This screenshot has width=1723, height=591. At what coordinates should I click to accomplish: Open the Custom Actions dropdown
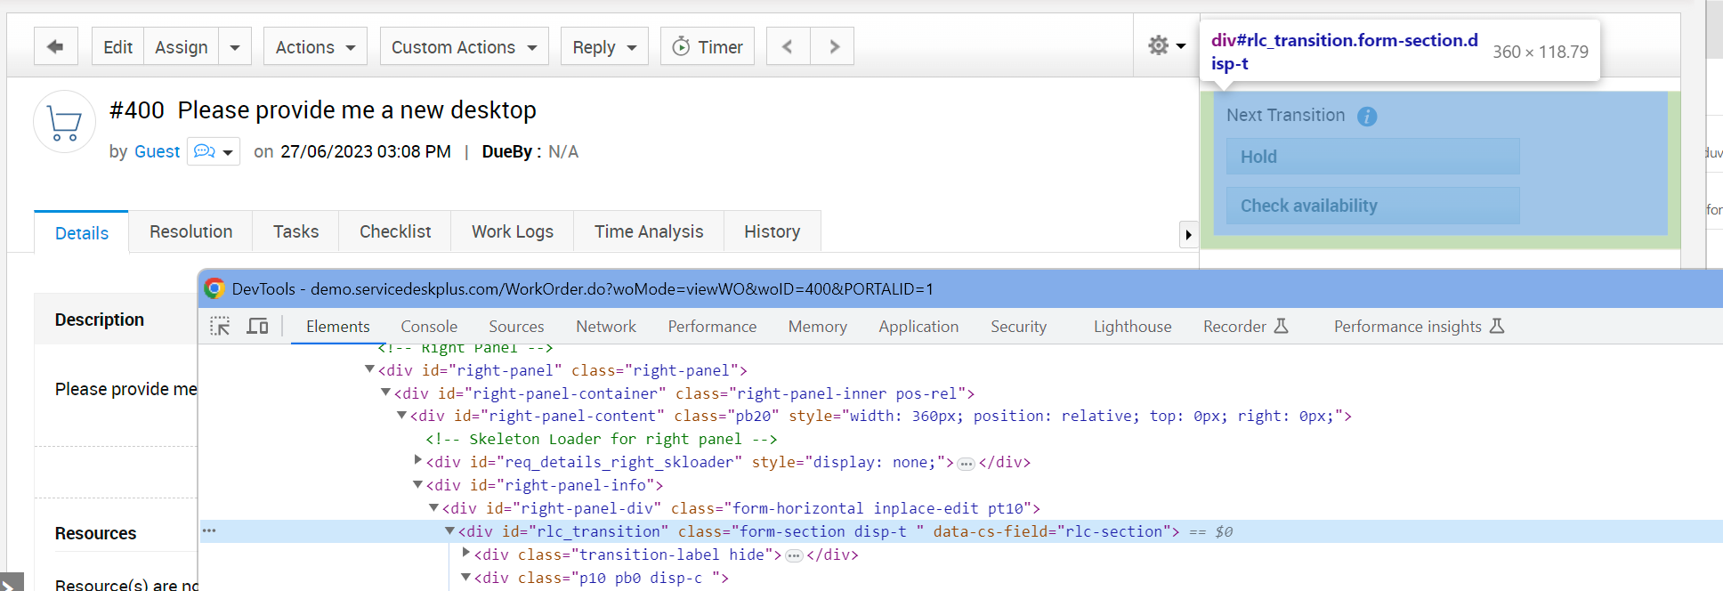[465, 46]
